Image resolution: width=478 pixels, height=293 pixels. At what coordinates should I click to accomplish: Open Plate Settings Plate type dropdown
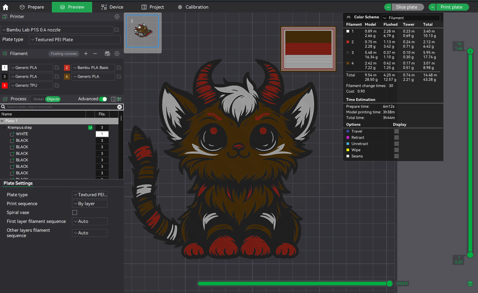click(90, 195)
